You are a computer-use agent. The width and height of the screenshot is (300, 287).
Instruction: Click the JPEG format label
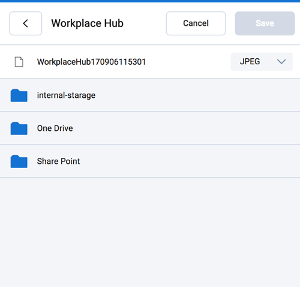250,61
